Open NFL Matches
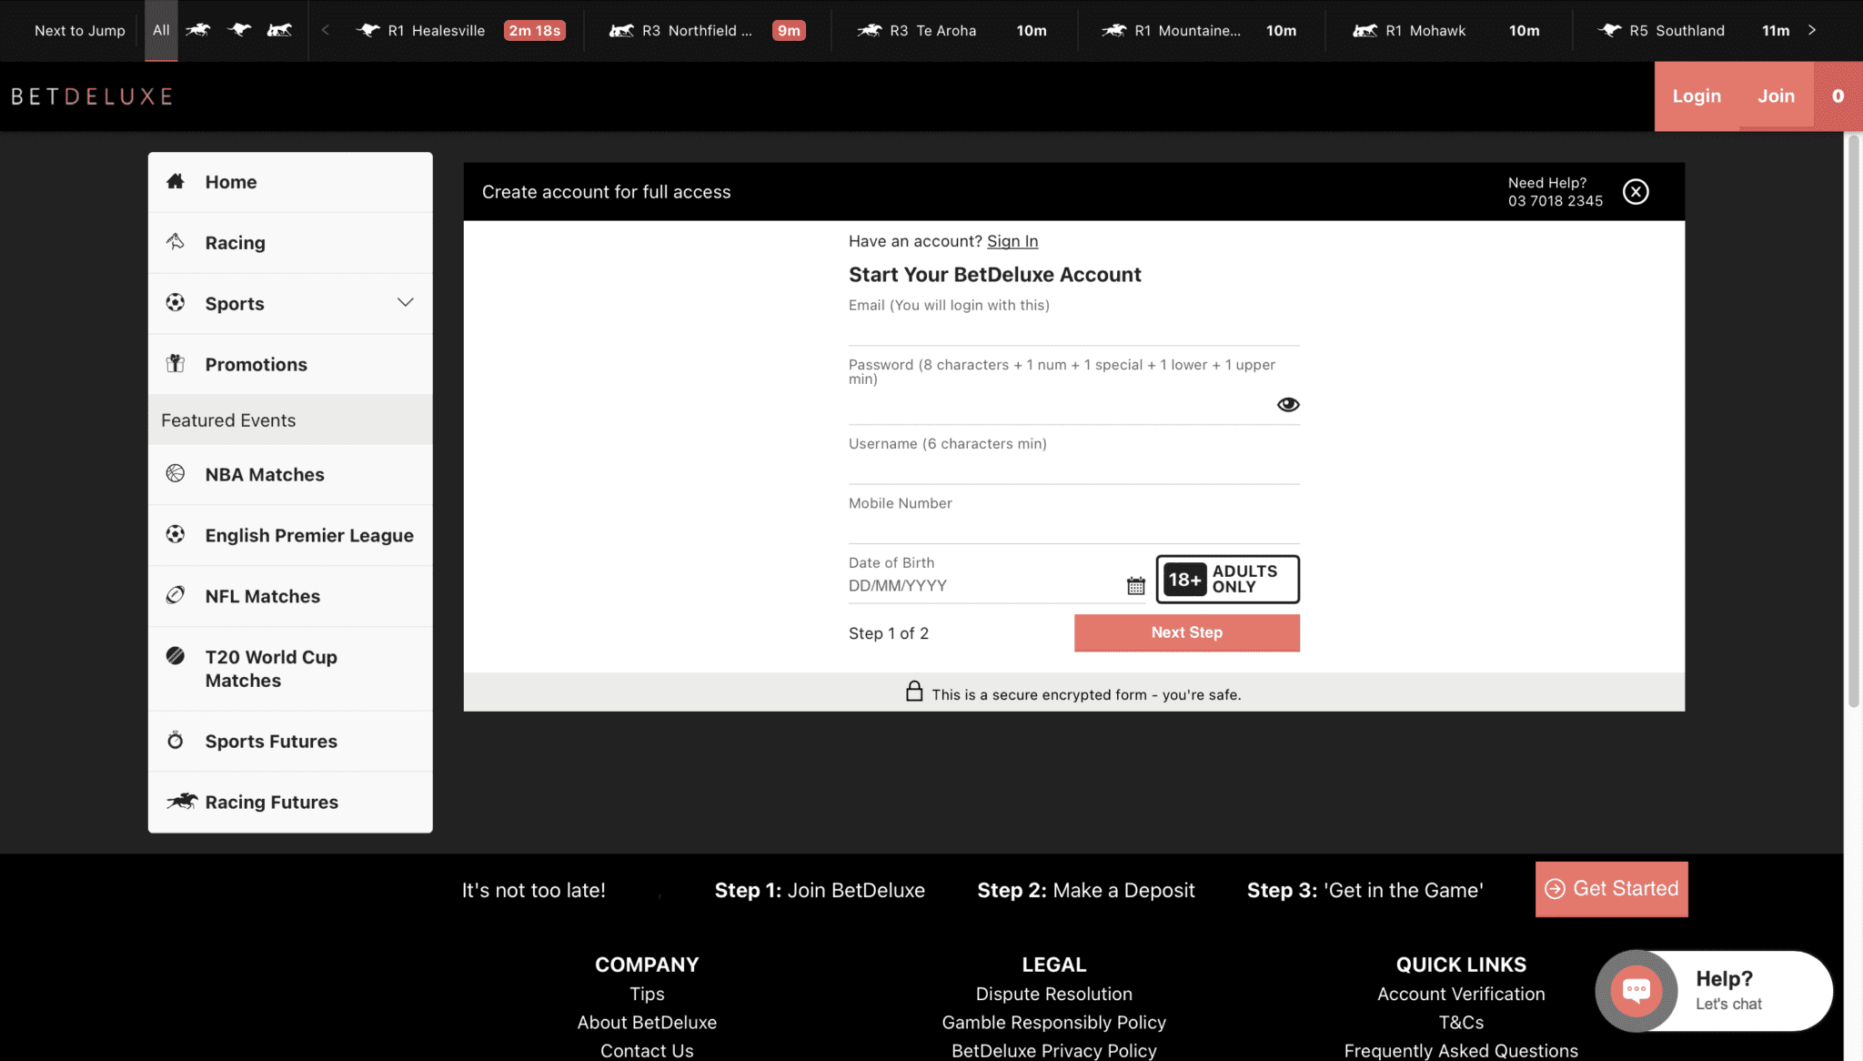The width and height of the screenshot is (1863, 1061). pyautogui.click(x=290, y=597)
